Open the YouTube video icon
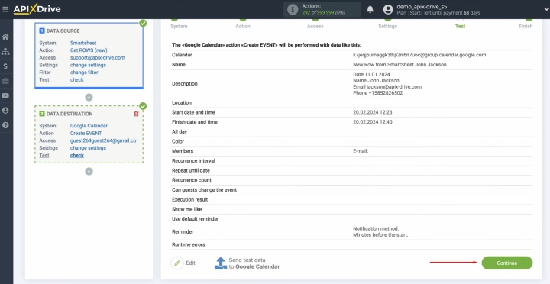 pyautogui.click(x=5, y=95)
